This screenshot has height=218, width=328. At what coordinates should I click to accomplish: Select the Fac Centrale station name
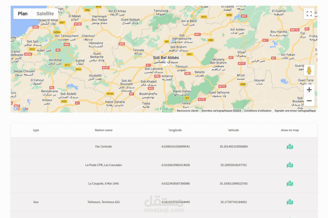[x=104, y=147]
